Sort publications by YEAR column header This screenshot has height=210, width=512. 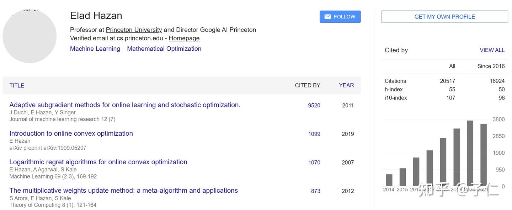346,85
